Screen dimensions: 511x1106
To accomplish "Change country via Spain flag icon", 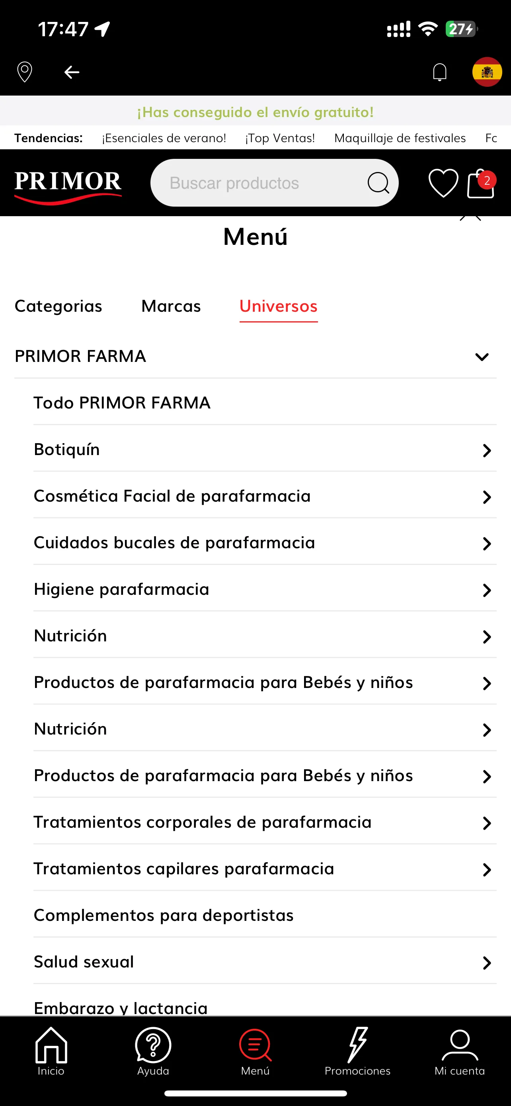I will [487, 72].
